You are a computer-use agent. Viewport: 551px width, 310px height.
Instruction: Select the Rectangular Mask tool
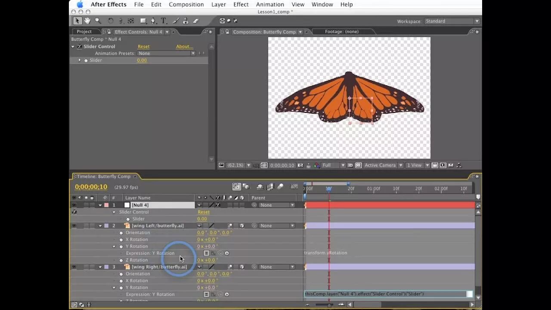(143, 21)
